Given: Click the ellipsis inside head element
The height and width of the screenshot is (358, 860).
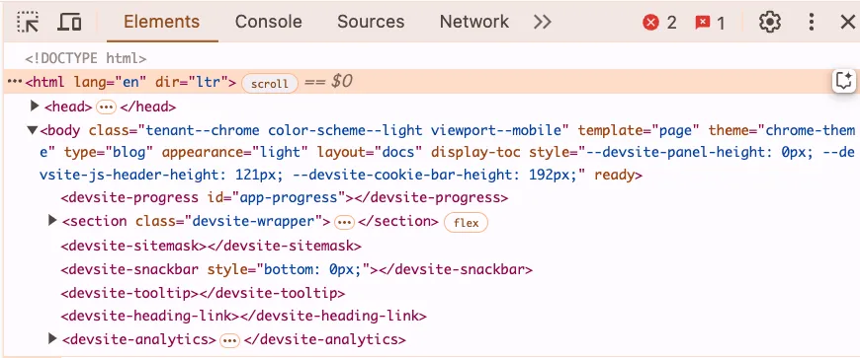Looking at the screenshot, I should coord(106,107).
